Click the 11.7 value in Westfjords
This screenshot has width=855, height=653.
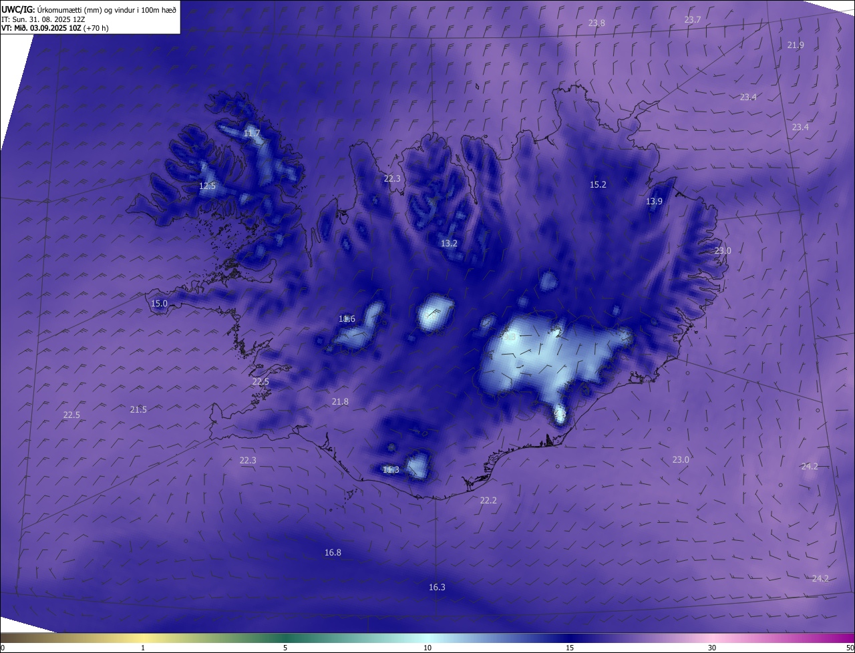[x=252, y=134]
